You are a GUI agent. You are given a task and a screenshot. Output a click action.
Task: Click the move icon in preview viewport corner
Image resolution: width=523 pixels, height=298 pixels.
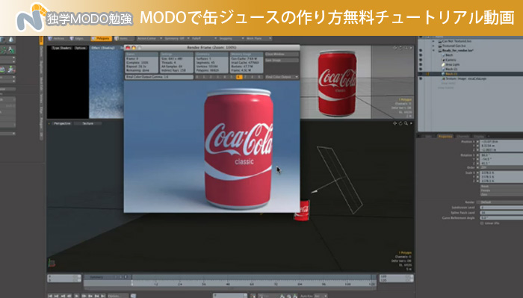[395, 48]
